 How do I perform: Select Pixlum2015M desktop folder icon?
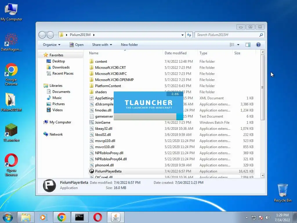coord(11,102)
